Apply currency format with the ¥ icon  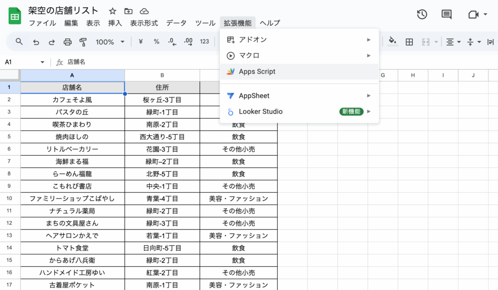pyautogui.click(x=140, y=42)
